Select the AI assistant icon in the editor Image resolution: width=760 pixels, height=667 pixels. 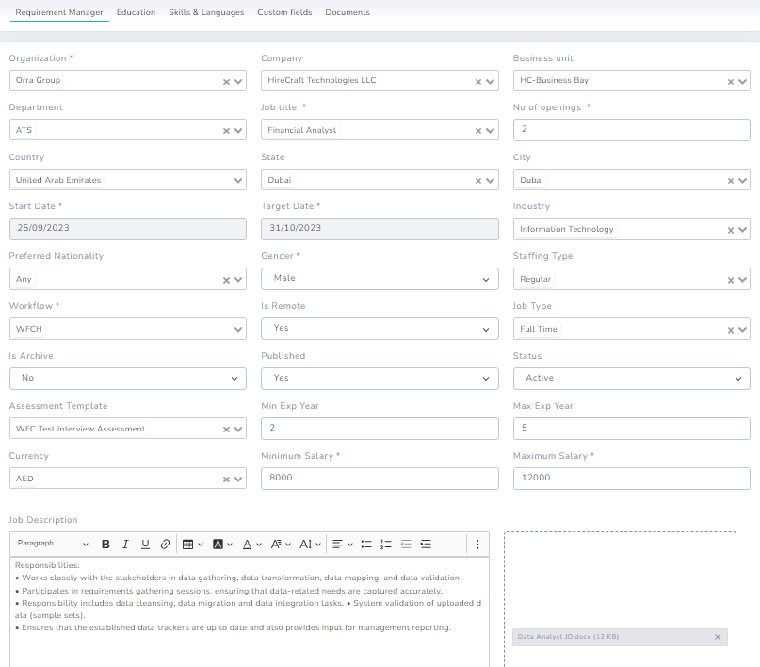(x=308, y=544)
